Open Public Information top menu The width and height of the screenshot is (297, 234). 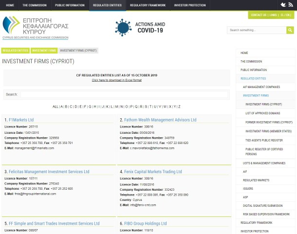(70, 5)
